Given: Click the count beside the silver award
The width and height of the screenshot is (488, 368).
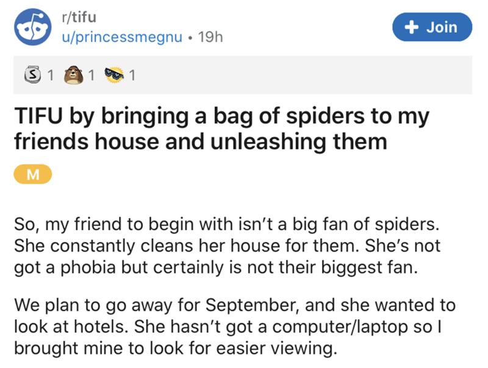Looking at the screenshot, I should coord(52,76).
